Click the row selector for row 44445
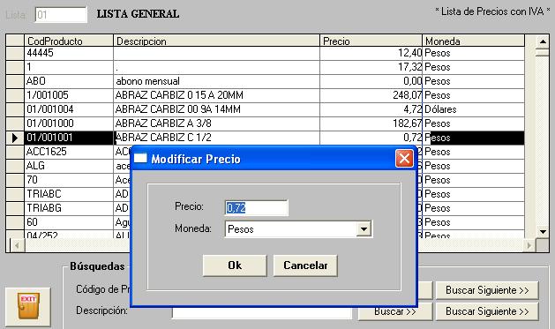Screen dimensions: 555x329 pyautogui.click(x=15, y=53)
